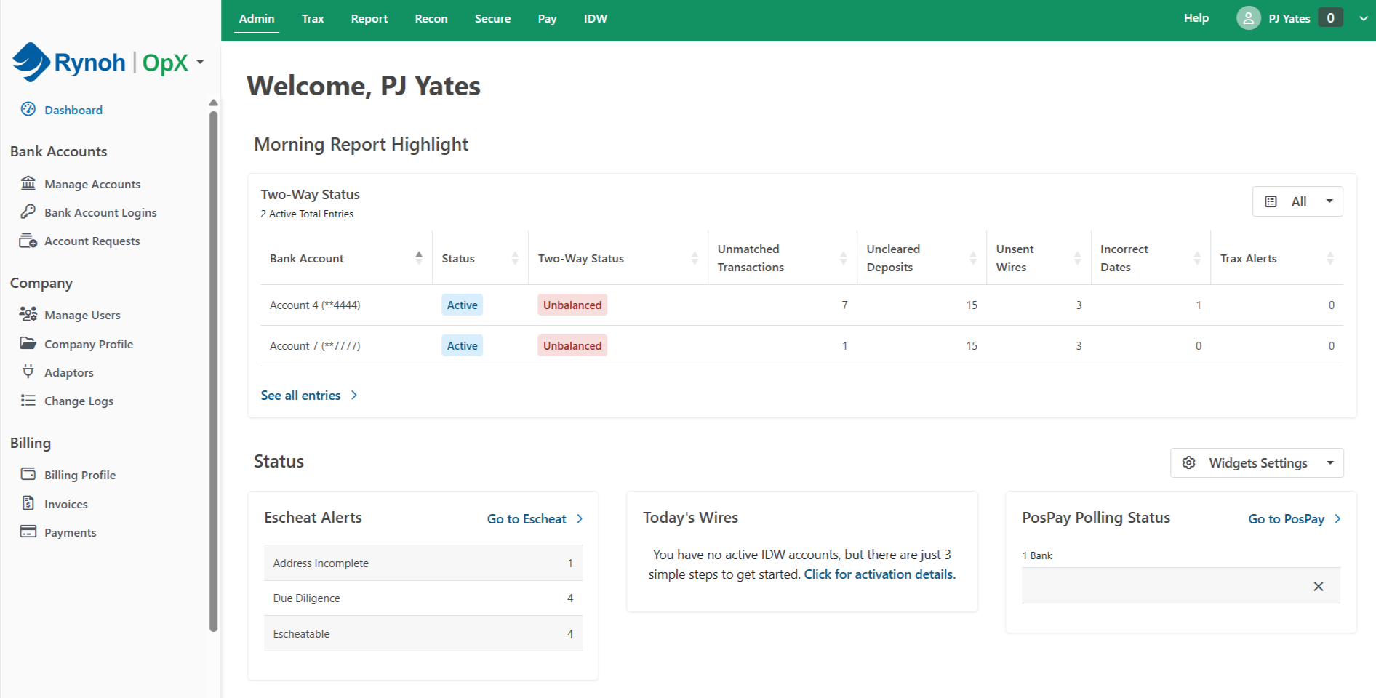
Task: Click the sidebar scroll-up arrow
Action: 213,103
